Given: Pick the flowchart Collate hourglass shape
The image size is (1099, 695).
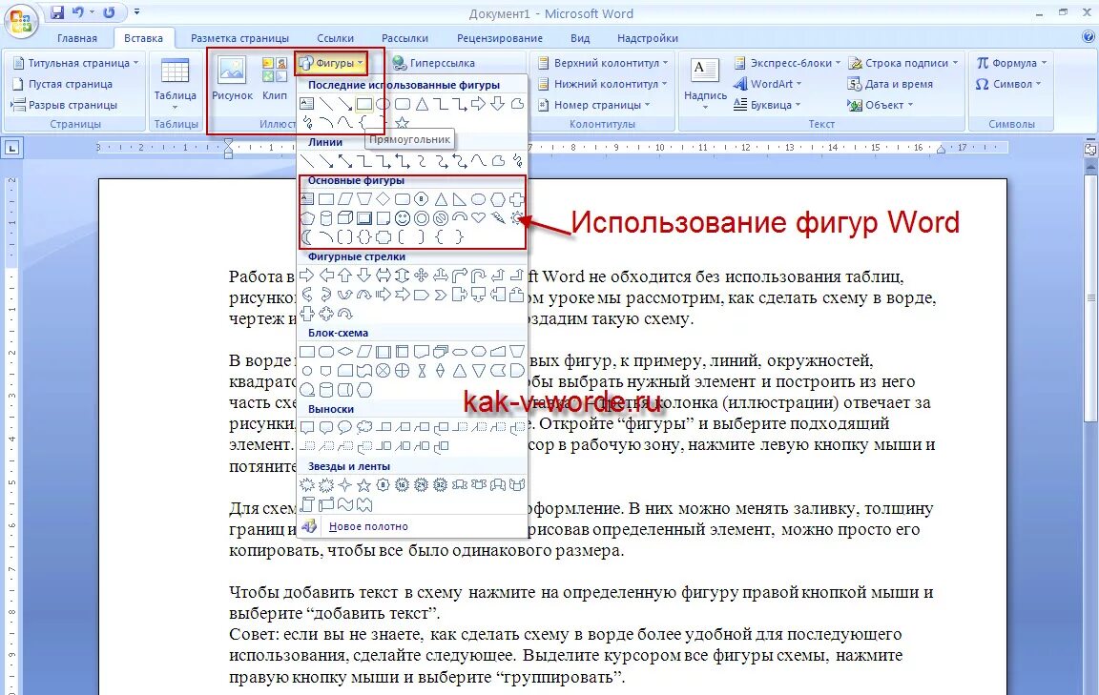Looking at the screenshot, I should pyautogui.click(x=422, y=370).
